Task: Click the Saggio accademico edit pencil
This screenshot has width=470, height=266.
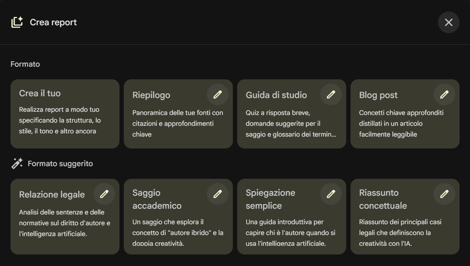Action: (x=217, y=194)
